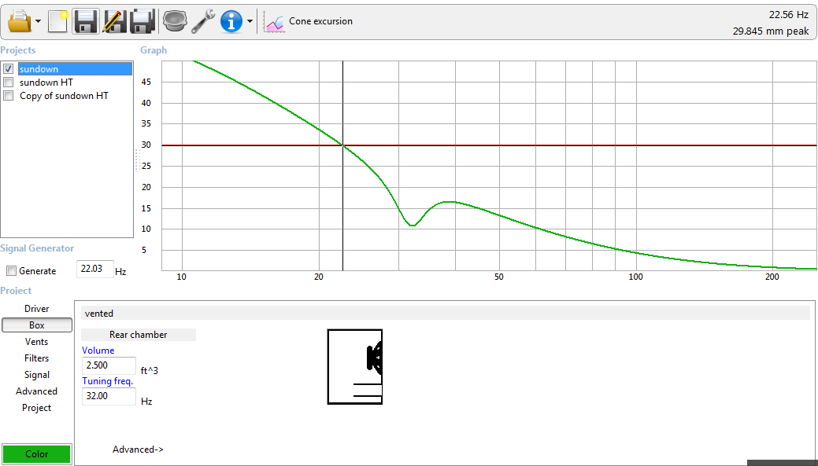Open the Advanced tab
818x466 pixels.
(36, 391)
